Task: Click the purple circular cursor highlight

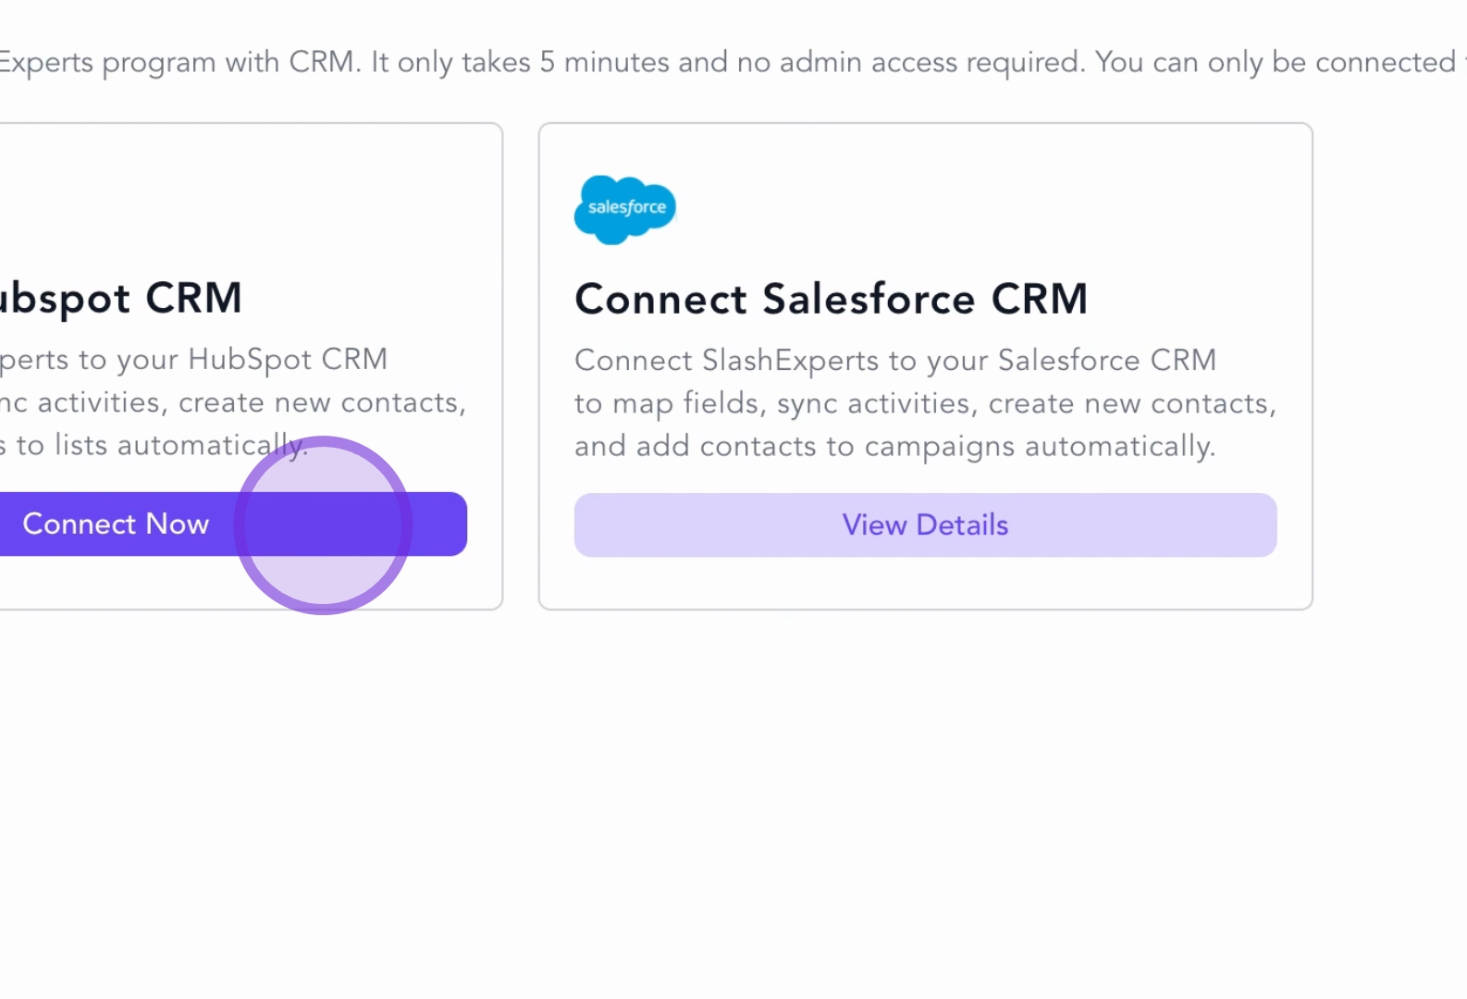Action: point(322,524)
